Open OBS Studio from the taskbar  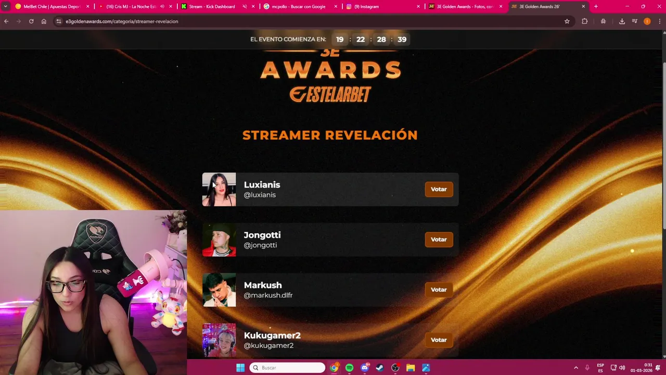395,368
